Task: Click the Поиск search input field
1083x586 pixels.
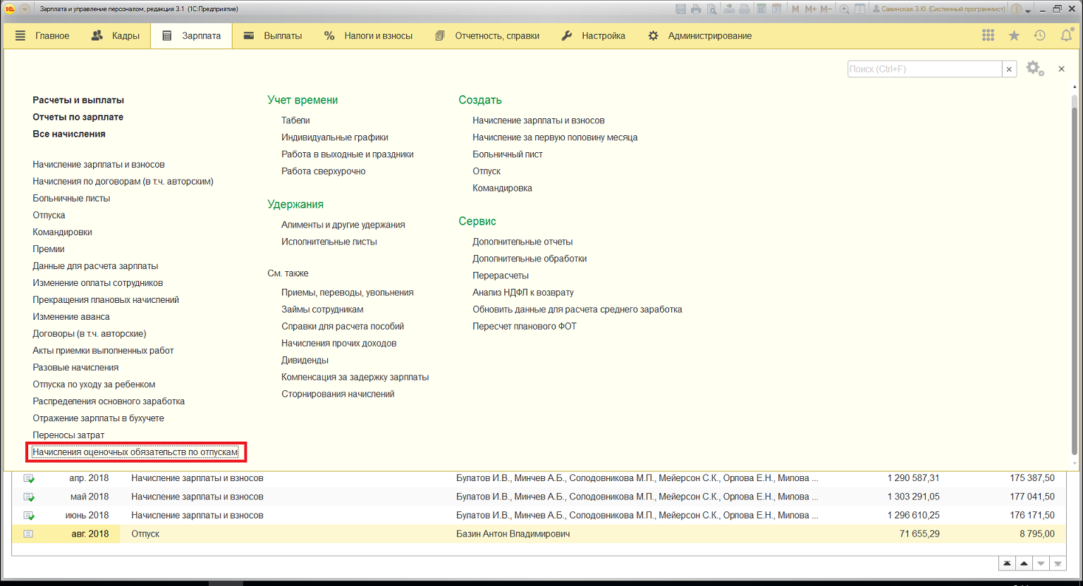Action: (924, 69)
